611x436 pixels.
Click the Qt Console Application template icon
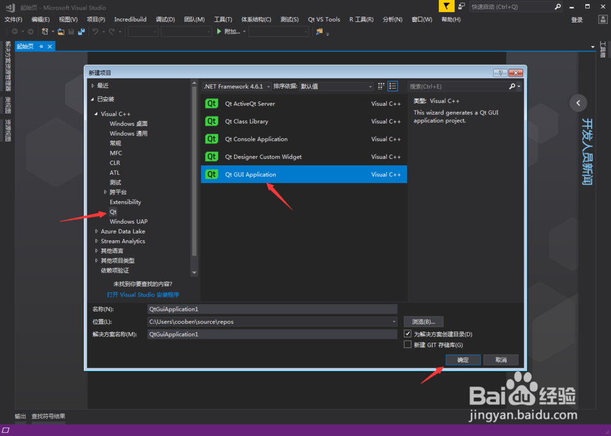tap(211, 139)
